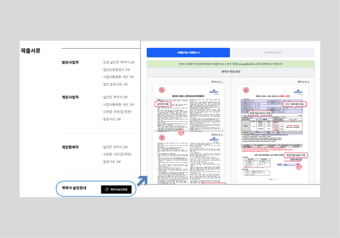Select the 법인사업자 category label

(70, 62)
